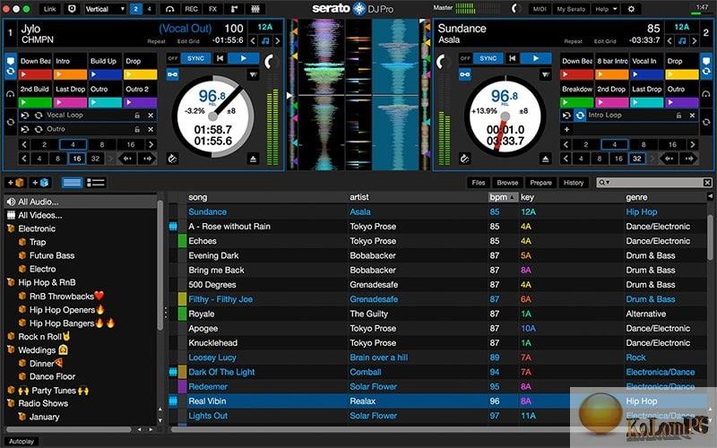The height and width of the screenshot is (448, 717).
Task: Select the Real Vibin track row
Action: point(437,401)
